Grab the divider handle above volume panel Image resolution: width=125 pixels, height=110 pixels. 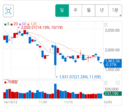[7, 80]
